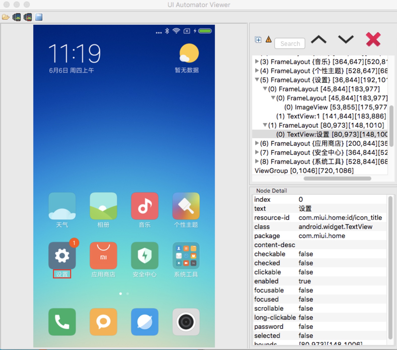
Task: Open the 系统工具 system tools folder
Action: 186,255
